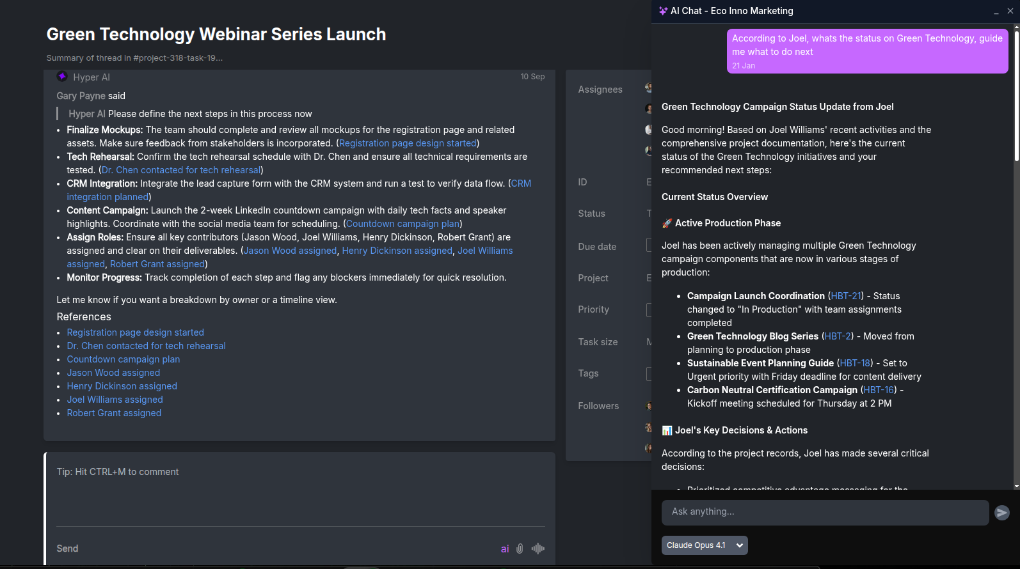
Task: Click the paperclip attachment icon
Action: 520,549
